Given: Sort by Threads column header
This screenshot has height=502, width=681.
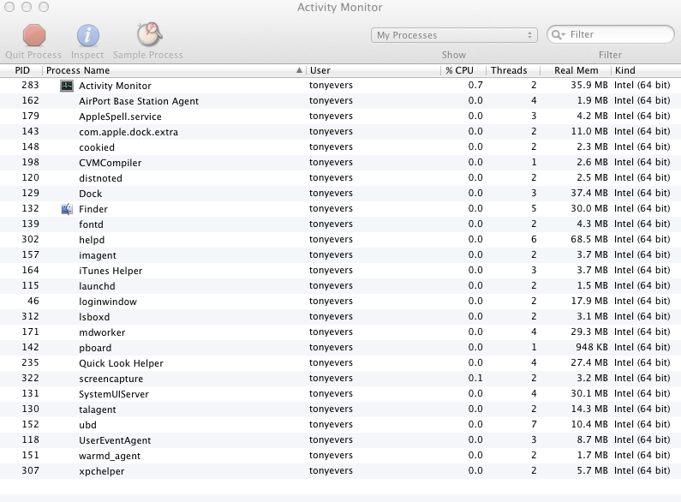Looking at the screenshot, I should click(513, 70).
